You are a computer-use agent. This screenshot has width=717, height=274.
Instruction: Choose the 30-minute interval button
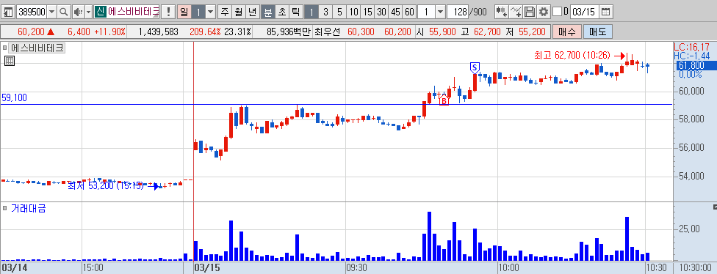pyautogui.click(x=382, y=12)
